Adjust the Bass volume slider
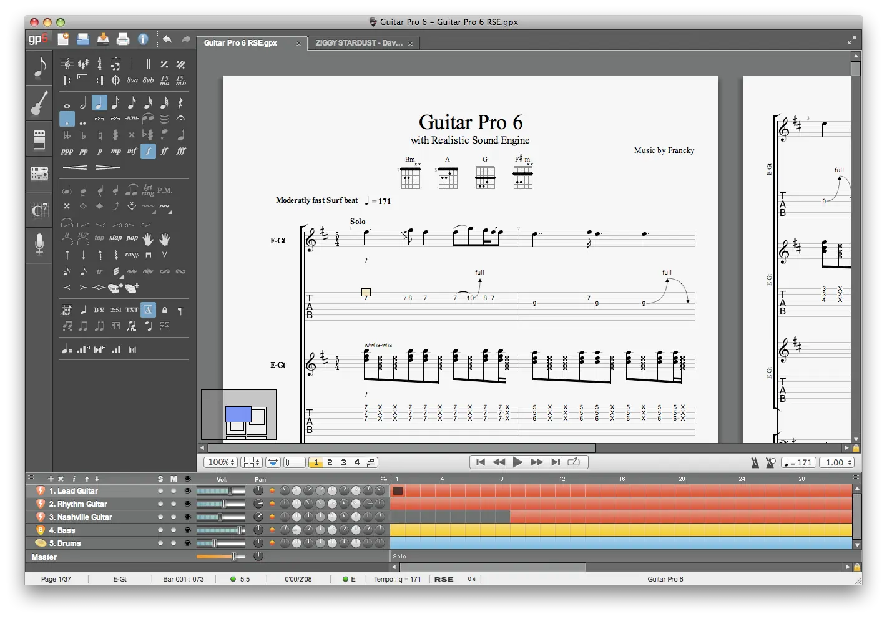 (221, 530)
